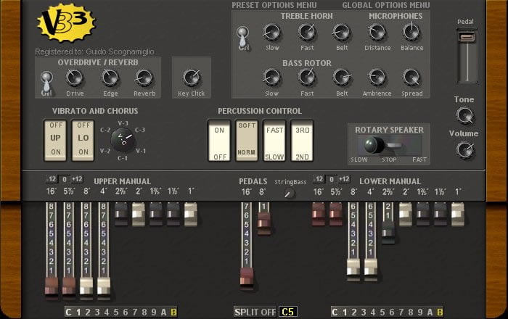Click the Microphones Balance knob
Viewport: 508px width, 319px height.
click(x=411, y=32)
